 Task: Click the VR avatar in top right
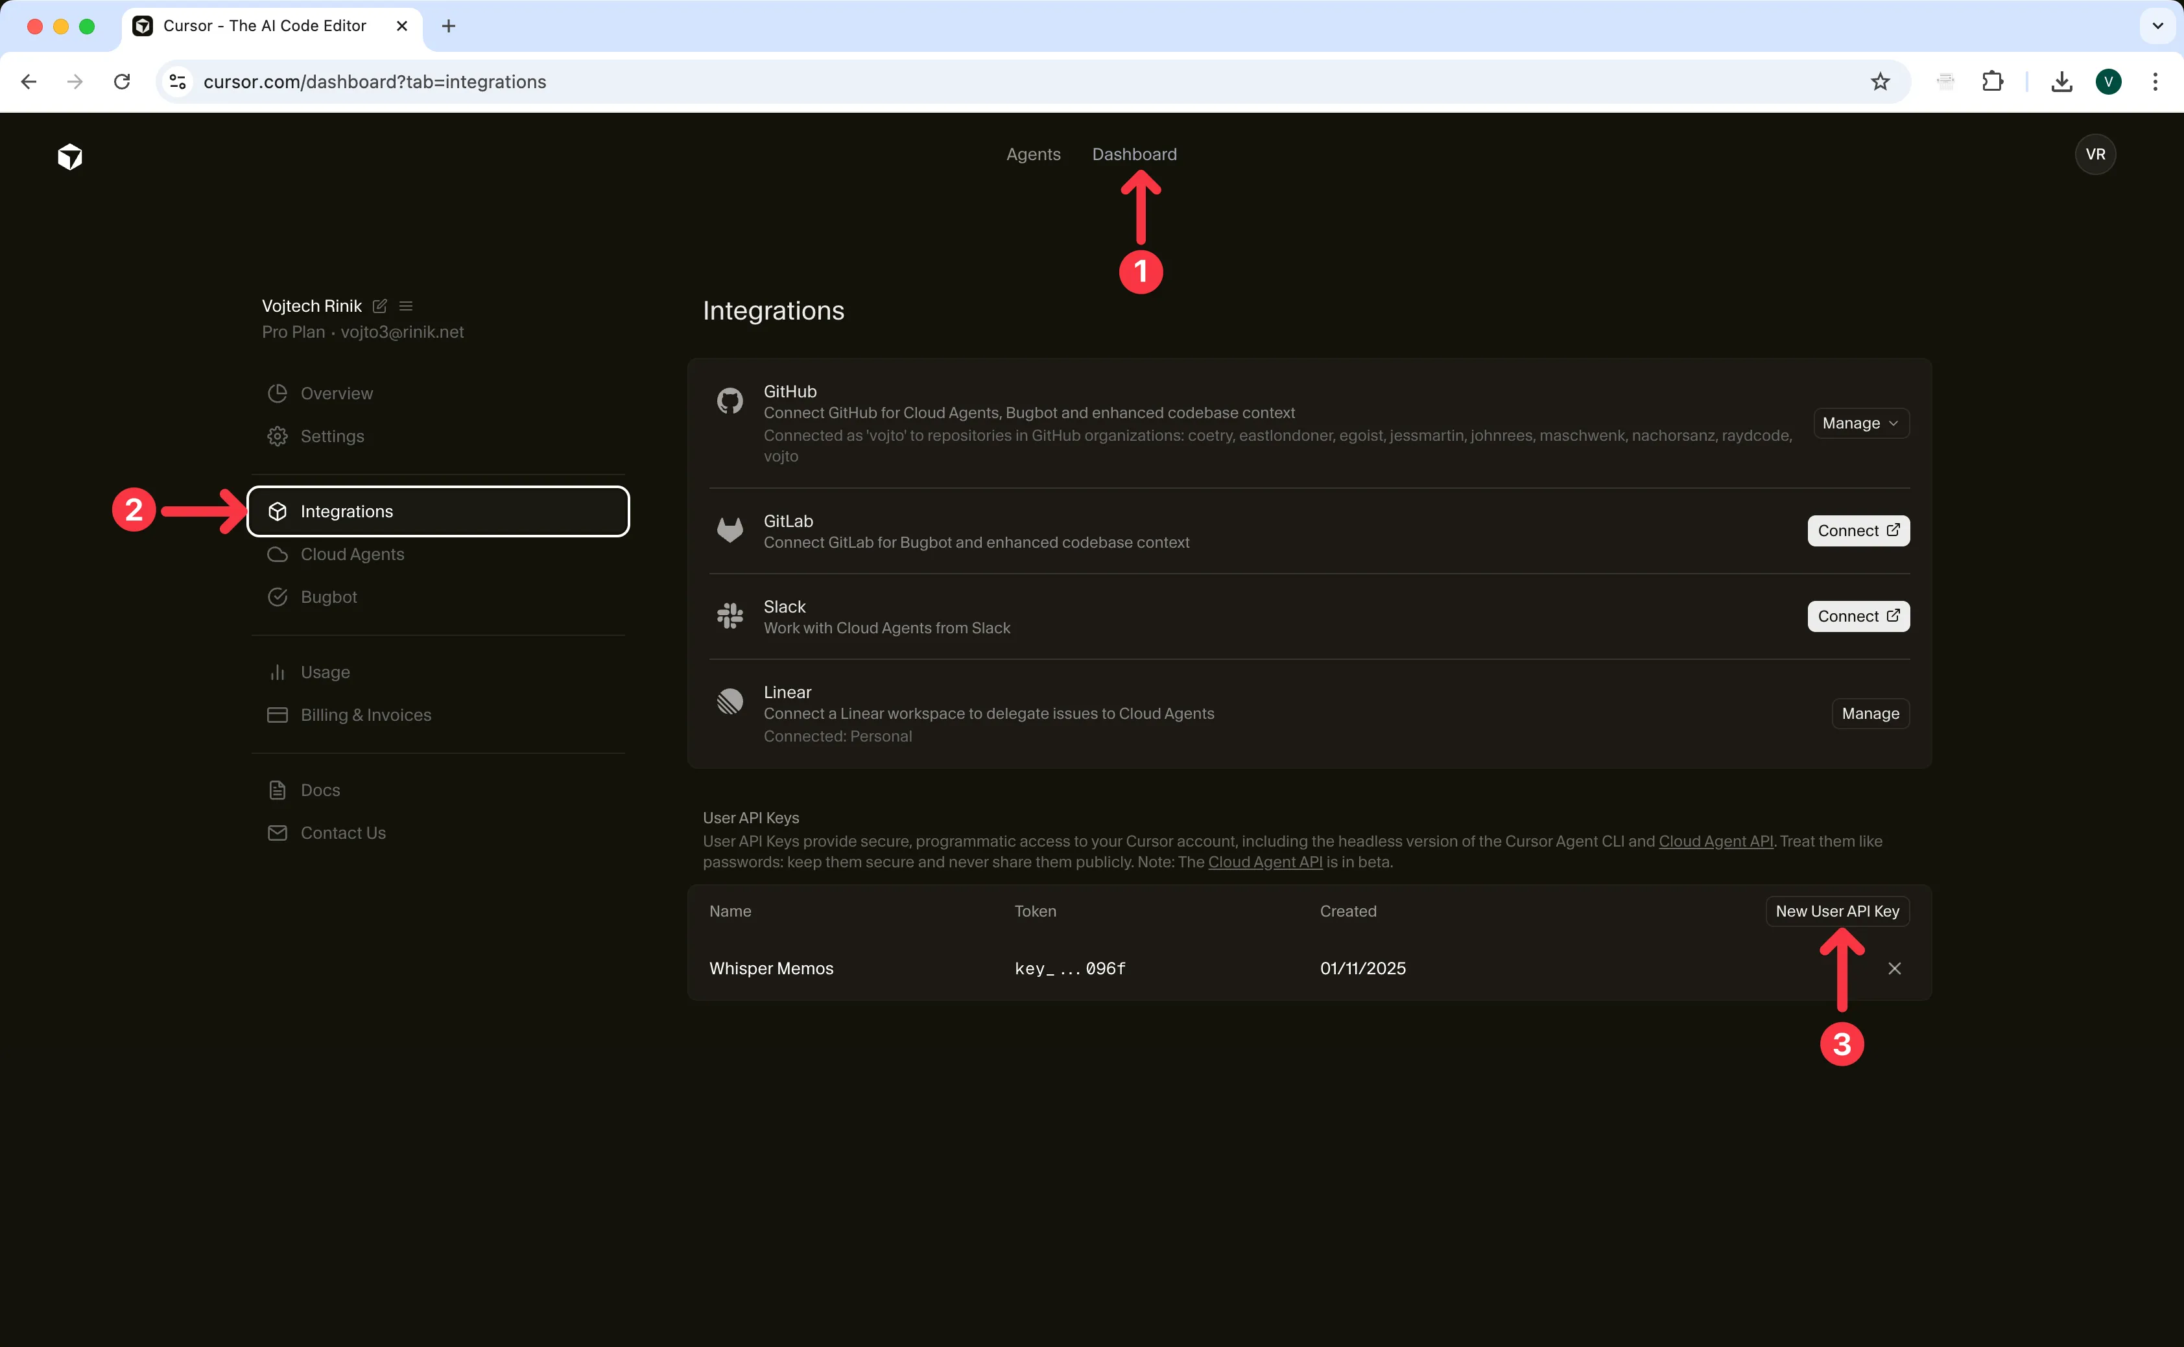(2096, 154)
